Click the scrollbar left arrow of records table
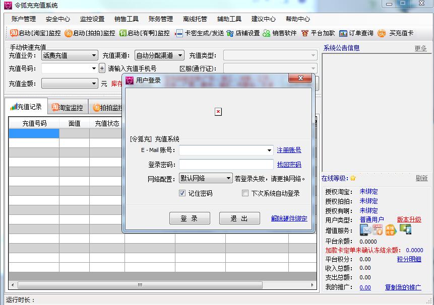The height and width of the screenshot is (305, 434). point(13,285)
